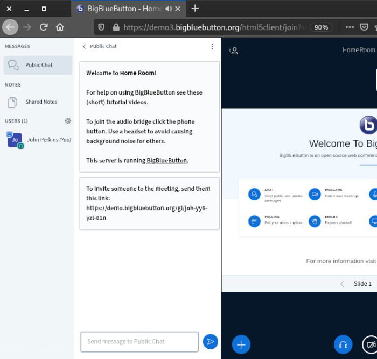
Task: Click the MESSAGES section heading
Action: pos(17,46)
